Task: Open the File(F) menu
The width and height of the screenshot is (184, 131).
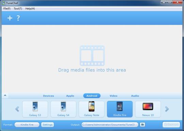Action: (7, 8)
